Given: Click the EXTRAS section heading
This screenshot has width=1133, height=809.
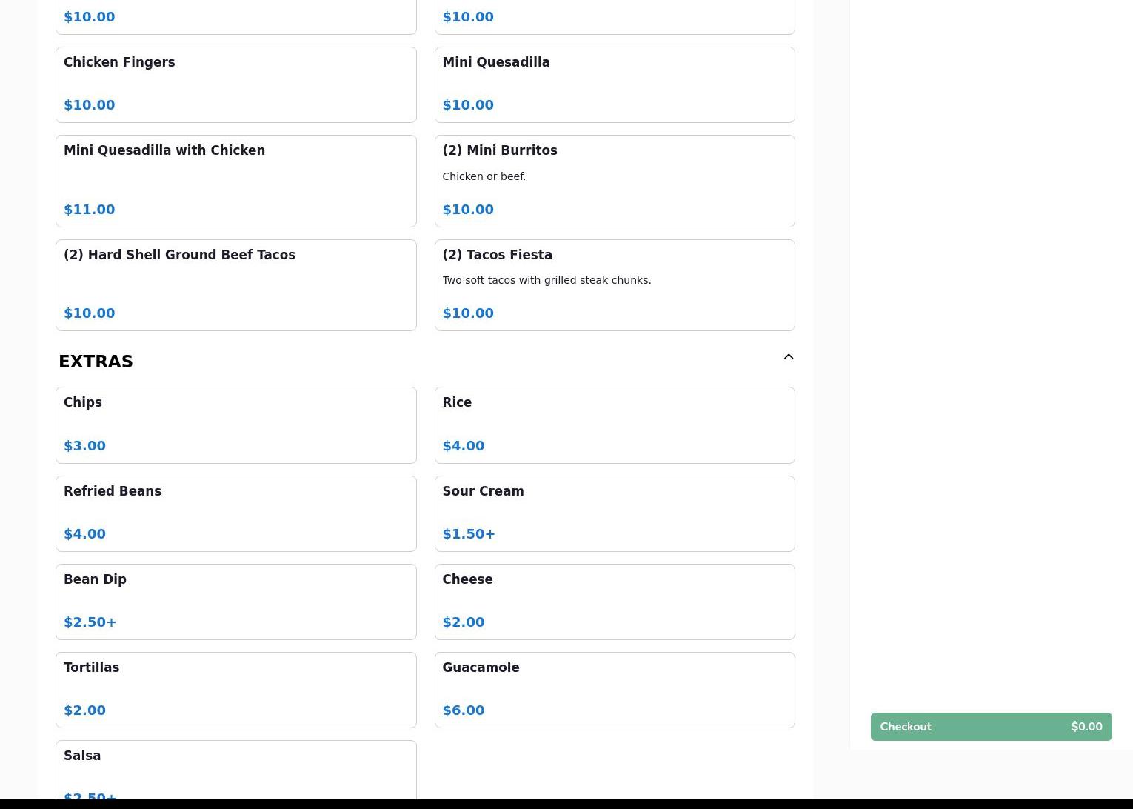Looking at the screenshot, I should [96, 362].
